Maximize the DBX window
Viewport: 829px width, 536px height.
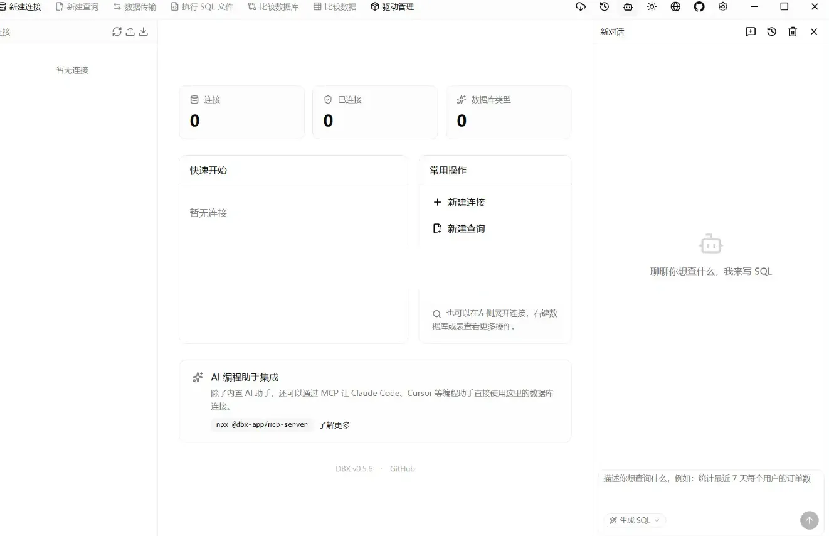point(784,7)
